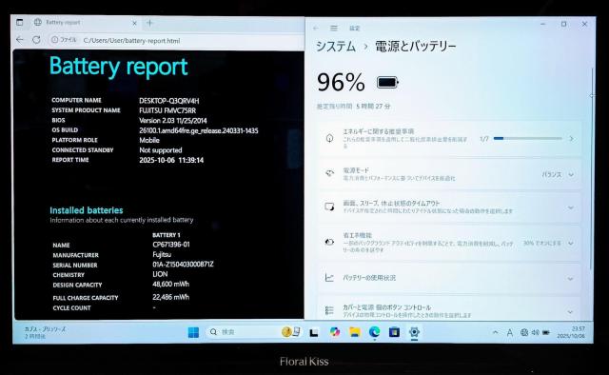
Task: Click the energy saver row icon
Action: (329, 242)
